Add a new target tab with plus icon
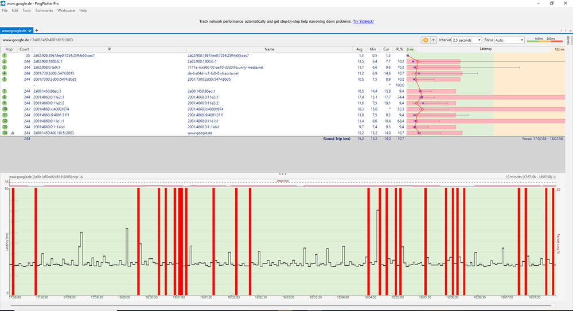573x311 pixels. point(37,31)
